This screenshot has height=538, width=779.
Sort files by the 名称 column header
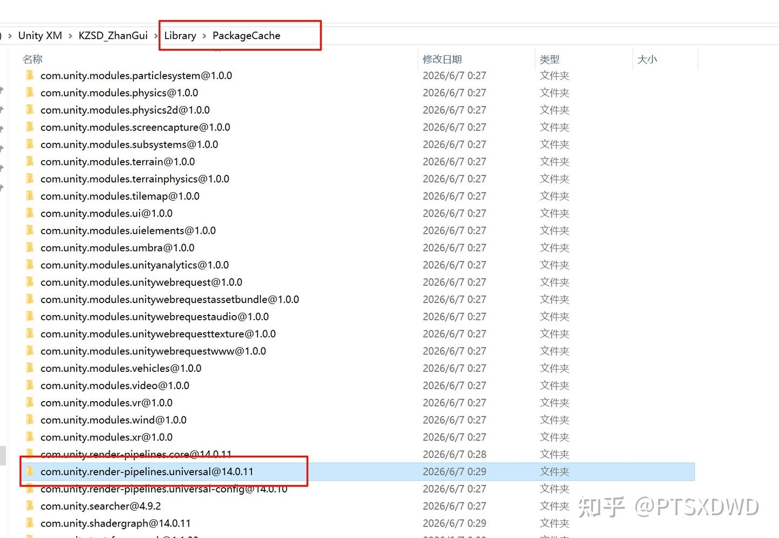32,60
